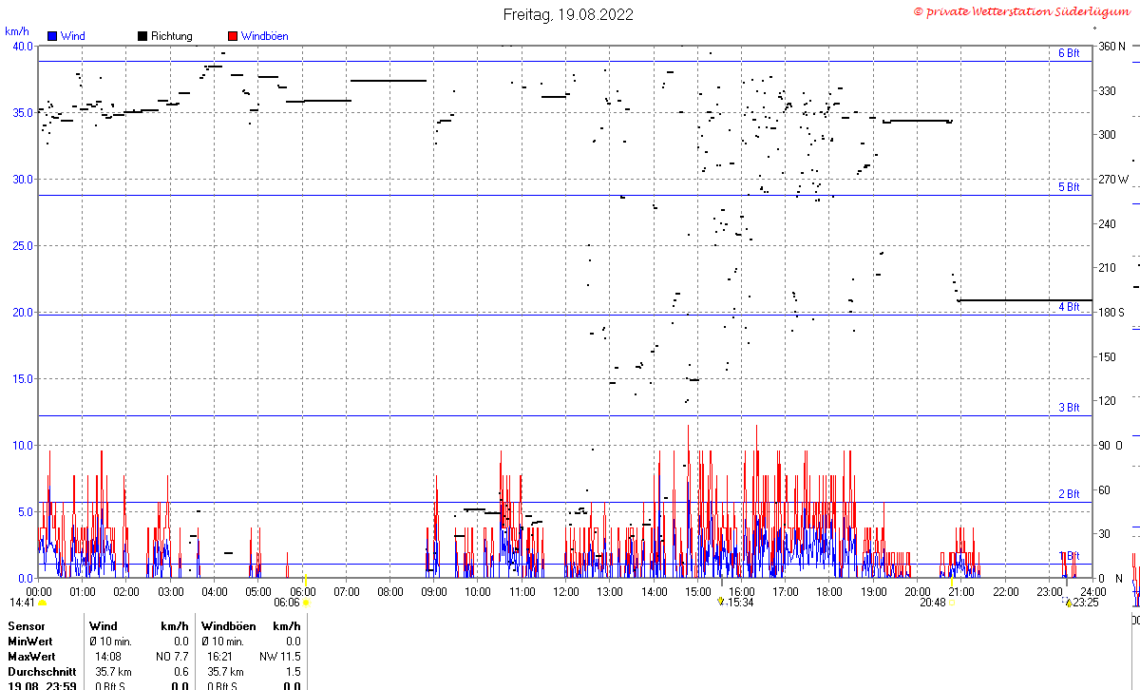
Task: Click the marker icon beside 15:34
Action: [x=721, y=602]
